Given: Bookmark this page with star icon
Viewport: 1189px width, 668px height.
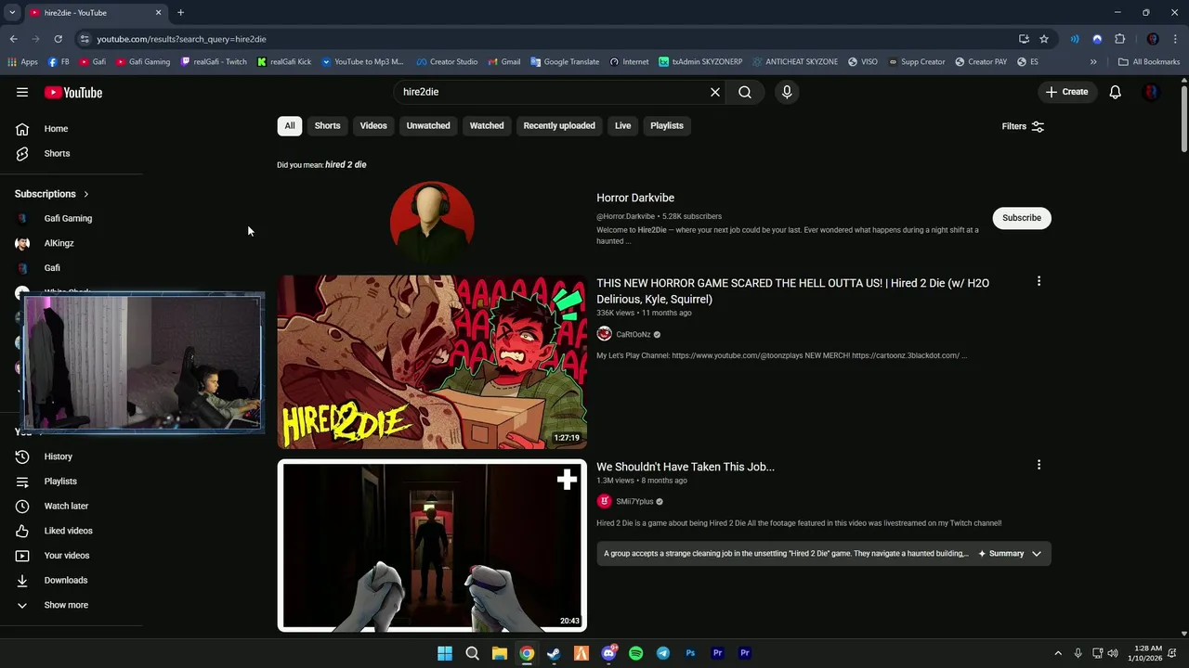Looking at the screenshot, I should coord(1044,39).
